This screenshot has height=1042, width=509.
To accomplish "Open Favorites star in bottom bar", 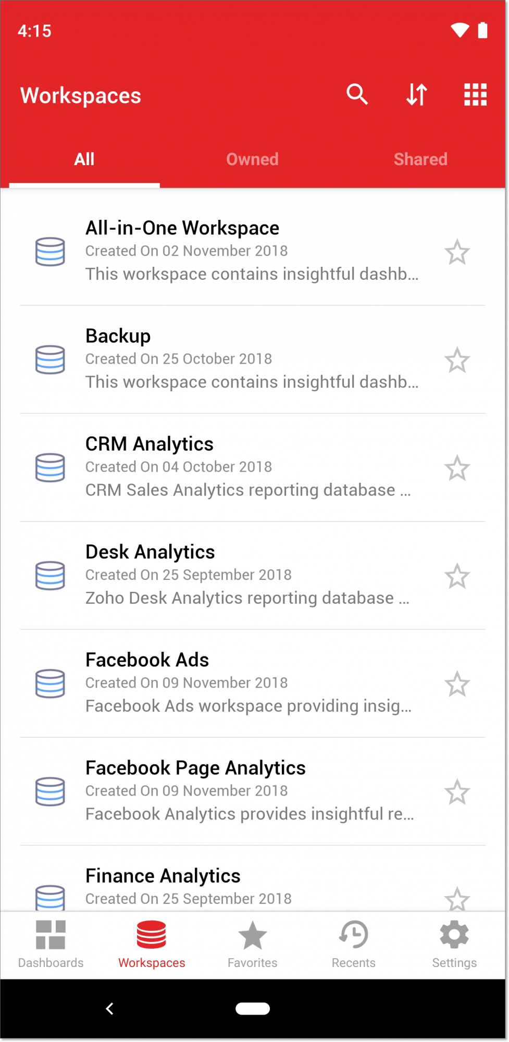I will [x=253, y=945].
